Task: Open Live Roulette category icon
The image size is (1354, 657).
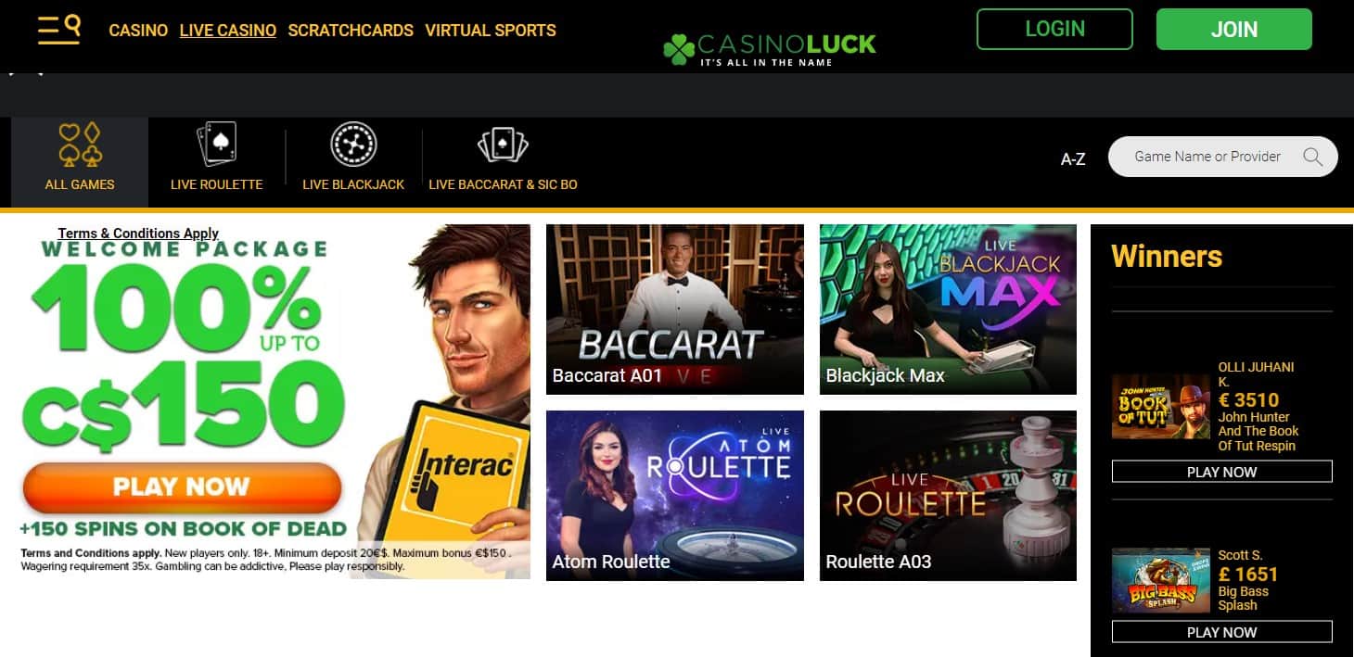Action: tap(217, 144)
